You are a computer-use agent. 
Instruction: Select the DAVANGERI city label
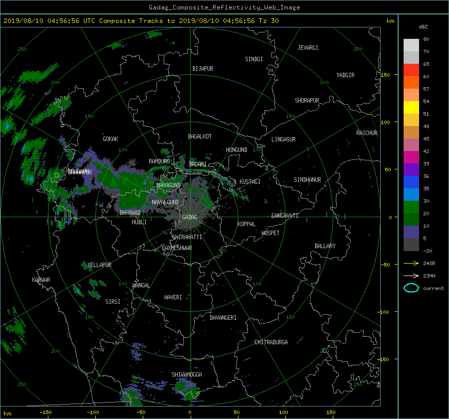[223, 318]
